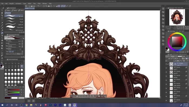
Task: Hide the noelle cleanup layer
Action: pyautogui.click(x=166, y=84)
